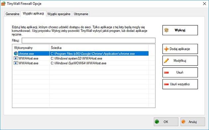209x130 pixels.
Task: Select the chrome.exe list entry
Action: [x=26, y=54]
